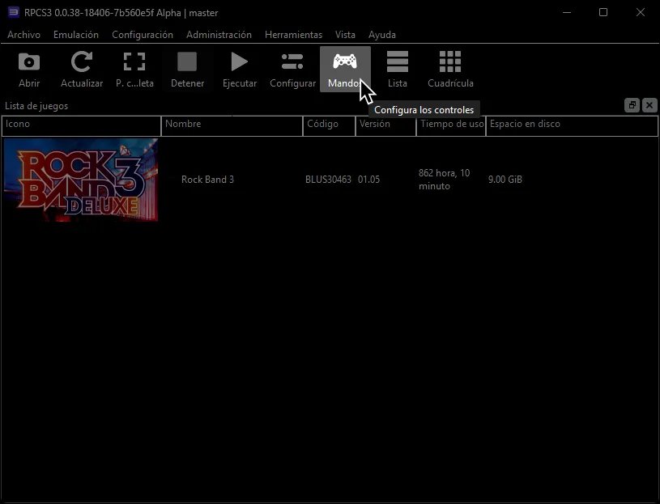
Task: Switch to grid view with the Cuadrícula icon
Action: pos(449,69)
